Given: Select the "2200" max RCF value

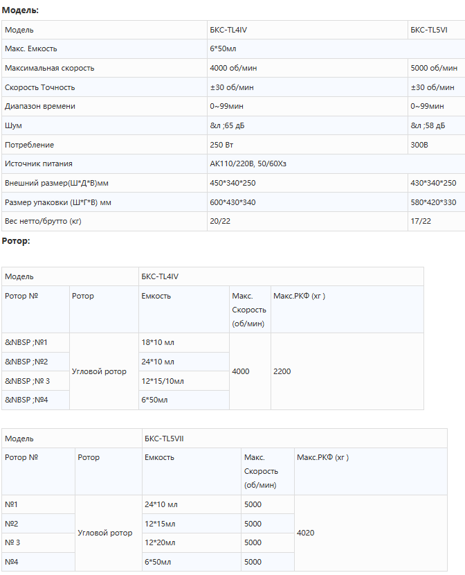Looking at the screenshot, I should [x=282, y=371].
